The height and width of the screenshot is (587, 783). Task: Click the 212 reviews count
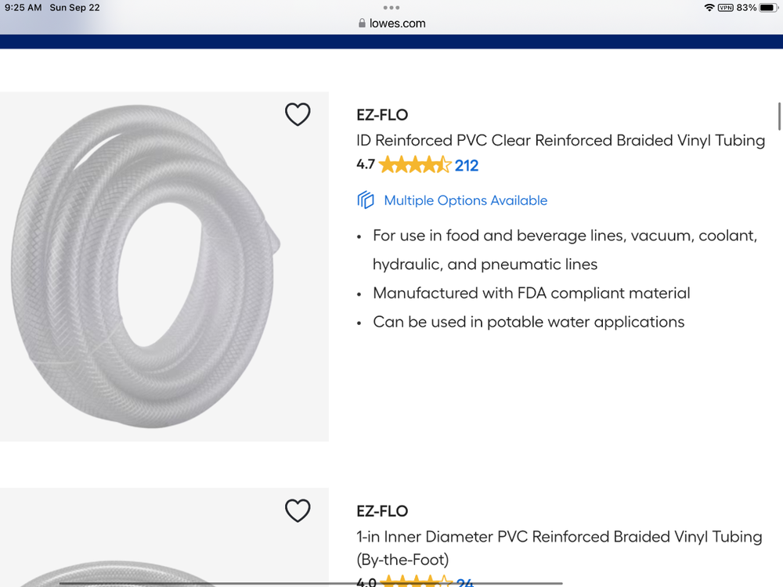coord(467,165)
